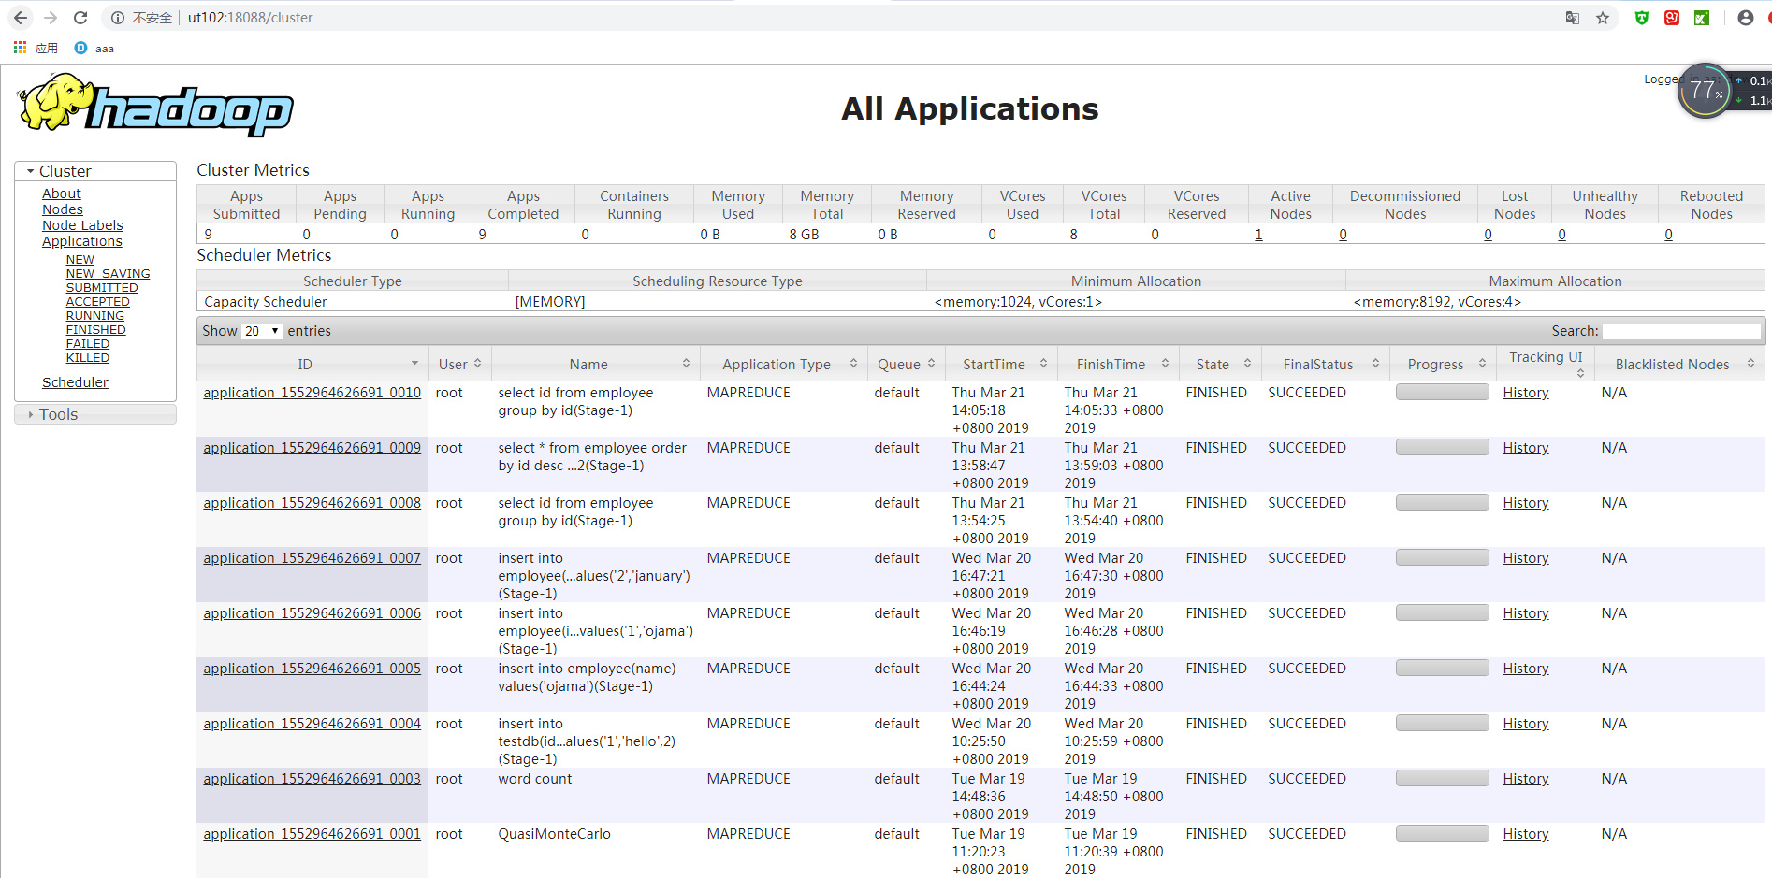
Task: Focus the applications Search field
Action: click(x=1681, y=331)
